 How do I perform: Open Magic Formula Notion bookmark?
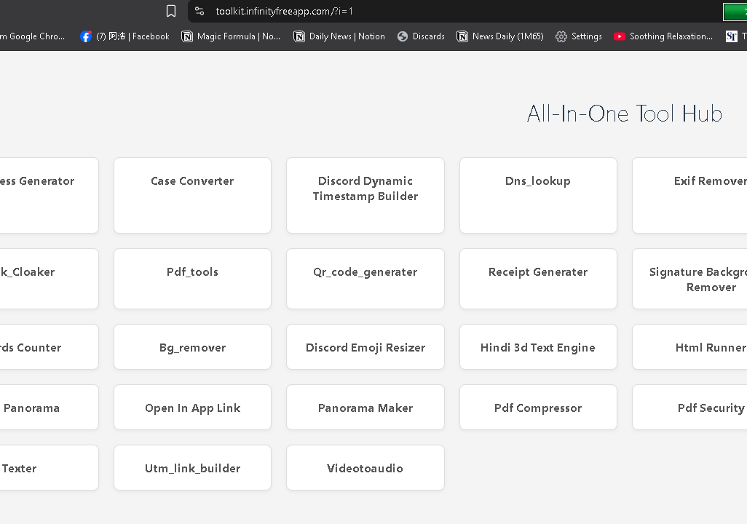231,36
